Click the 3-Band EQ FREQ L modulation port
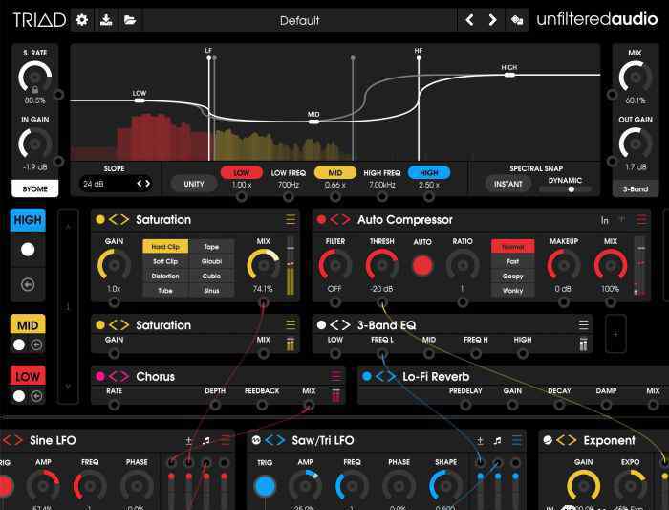 tap(382, 354)
